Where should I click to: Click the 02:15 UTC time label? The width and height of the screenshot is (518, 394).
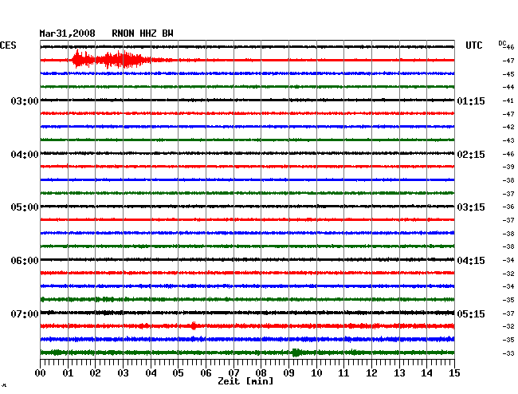tap(471, 155)
